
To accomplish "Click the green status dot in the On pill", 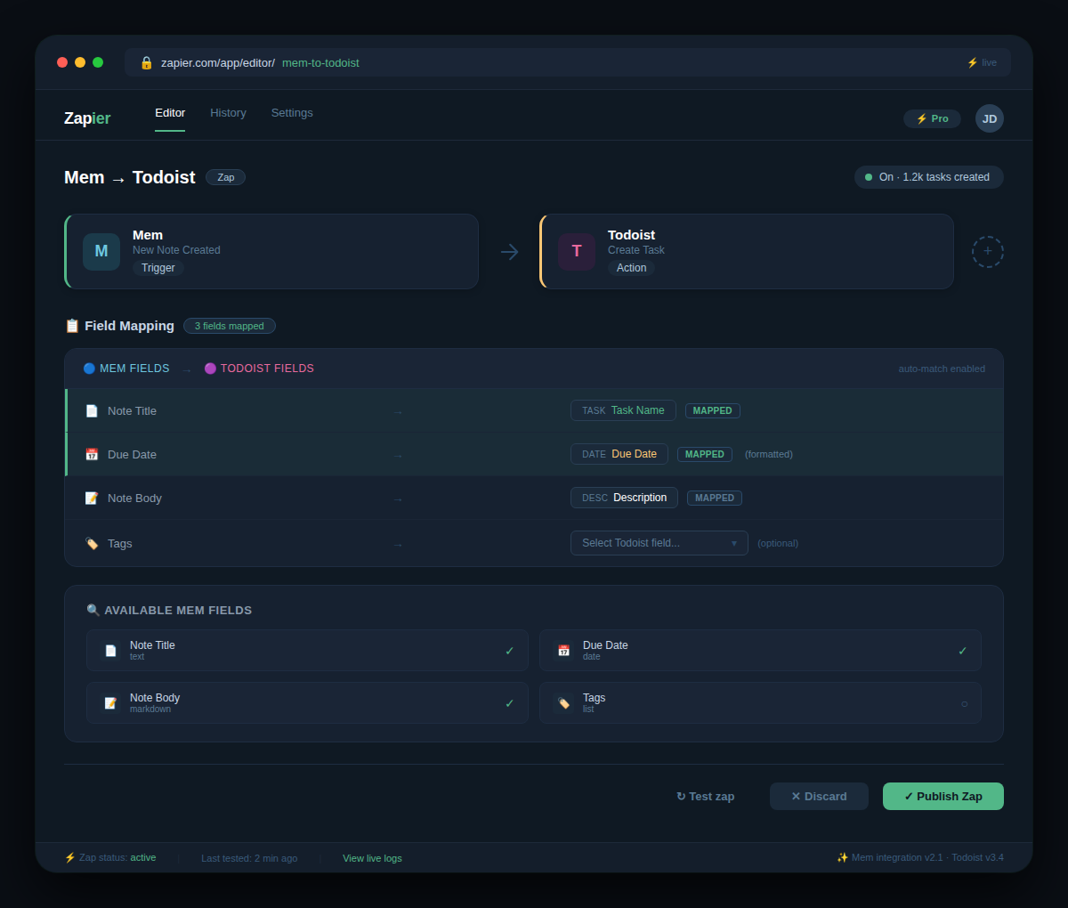I will [x=869, y=177].
